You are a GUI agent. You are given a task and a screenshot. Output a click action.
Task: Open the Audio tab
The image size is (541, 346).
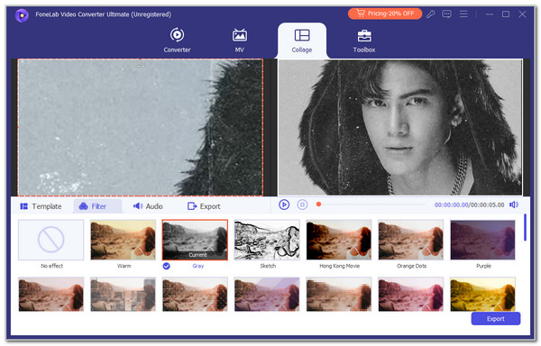[x=148, y=206]
